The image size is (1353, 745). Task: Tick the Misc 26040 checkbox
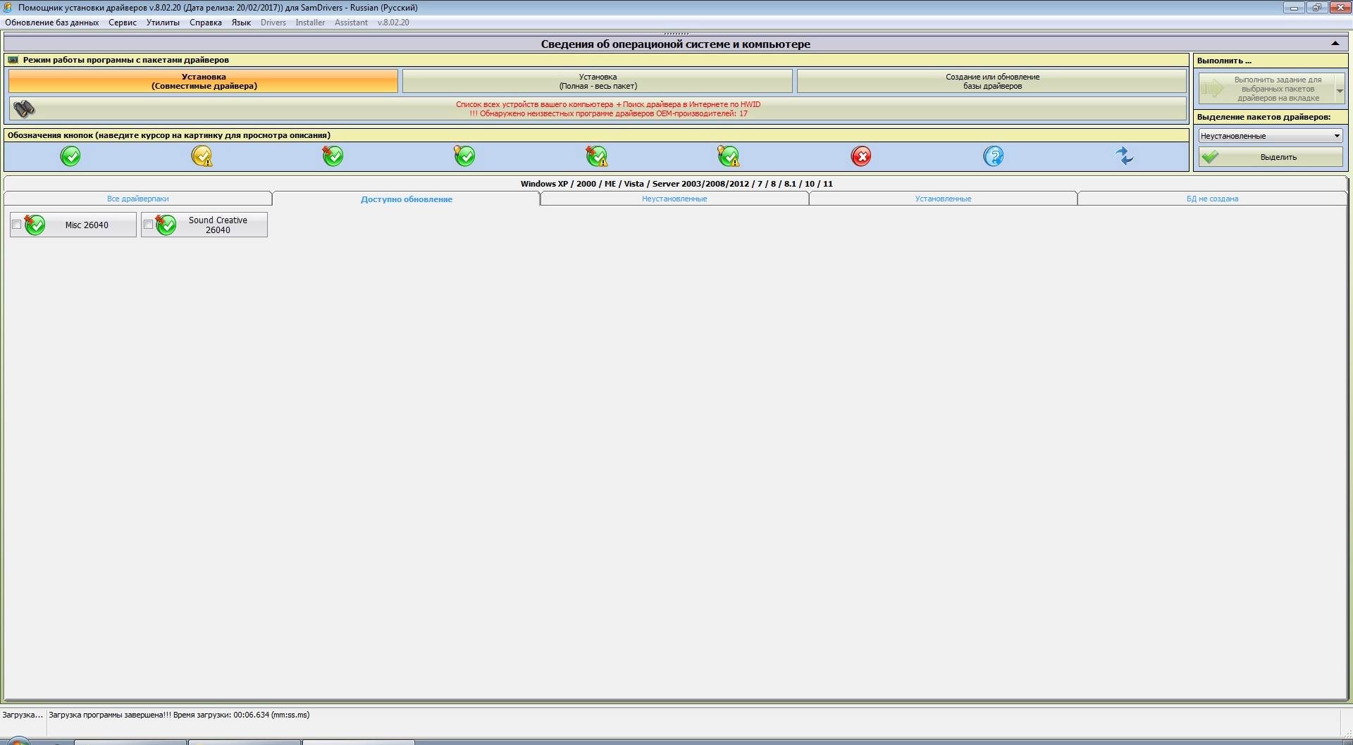pos(16,225)
